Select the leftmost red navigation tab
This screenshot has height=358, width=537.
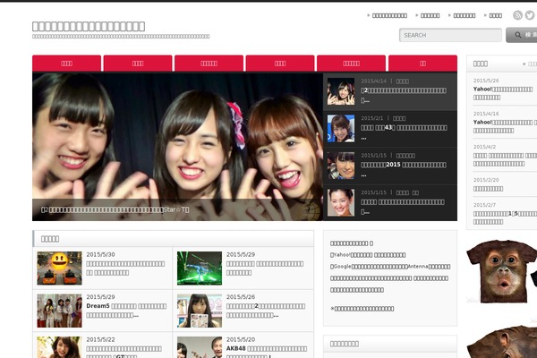pyautogui.click(x=66, y=64)
